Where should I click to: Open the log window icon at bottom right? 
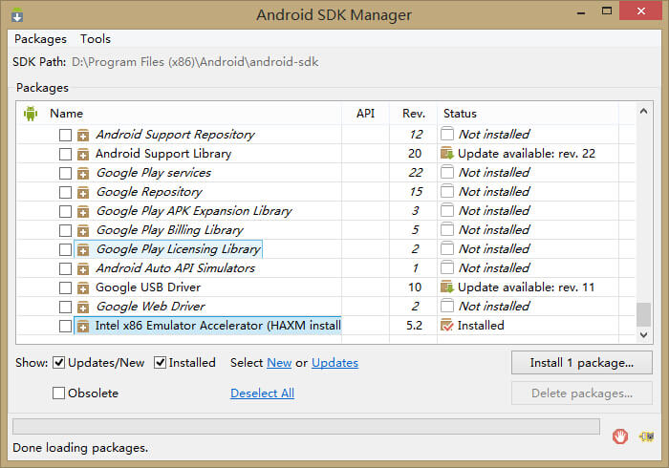(646, 436)
